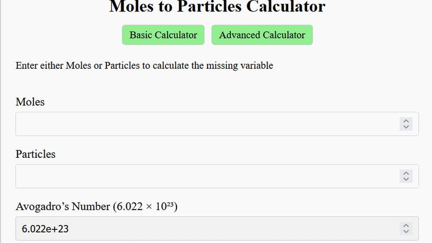Click the Particles label

click(x=35, y=154)
